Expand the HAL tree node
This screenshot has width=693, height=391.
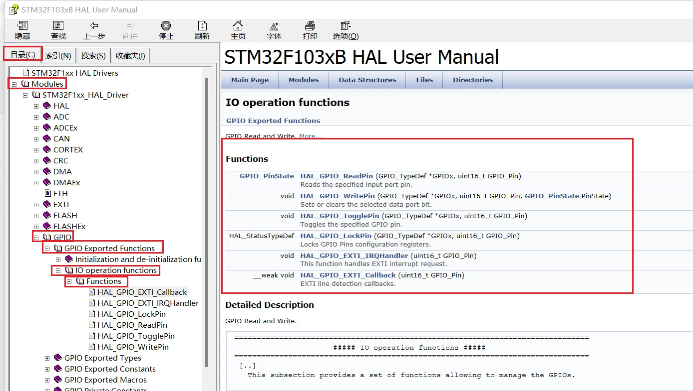36,106
